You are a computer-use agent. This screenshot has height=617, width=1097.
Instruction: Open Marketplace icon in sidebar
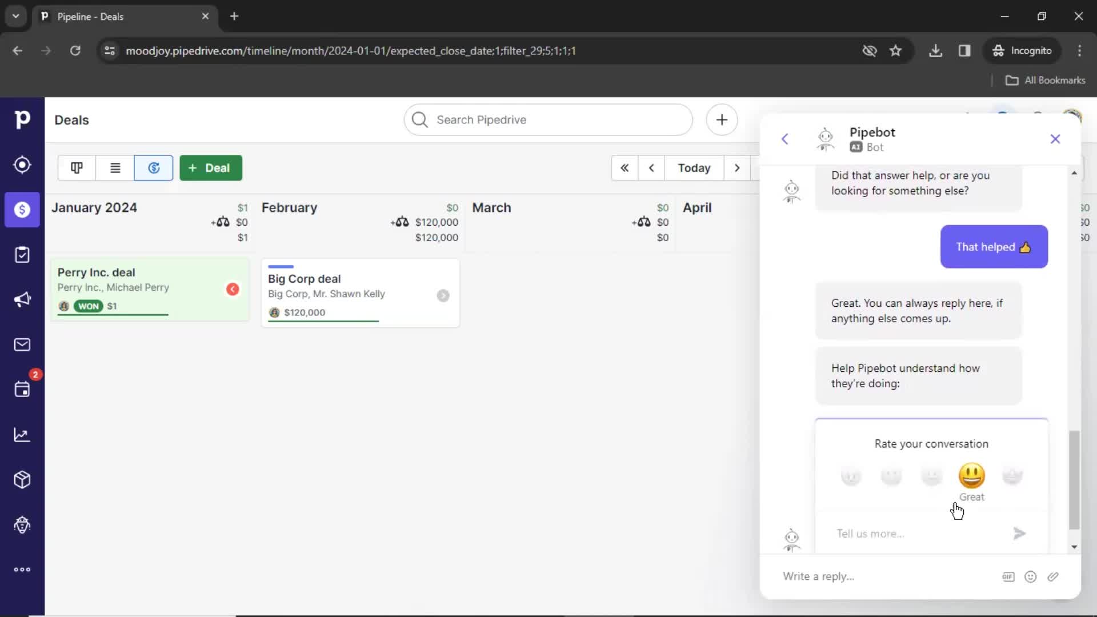click(x=22, y=524)
